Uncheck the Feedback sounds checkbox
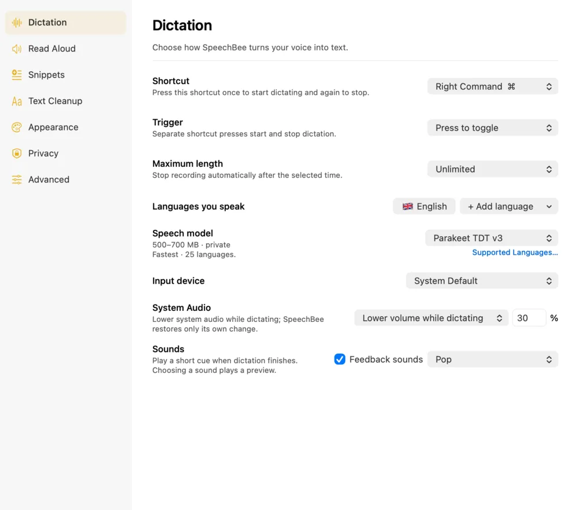This screenshot has width=579, height=510. 340,359
